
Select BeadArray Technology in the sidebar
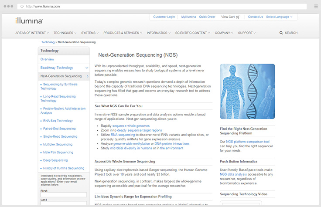point(57,68)
